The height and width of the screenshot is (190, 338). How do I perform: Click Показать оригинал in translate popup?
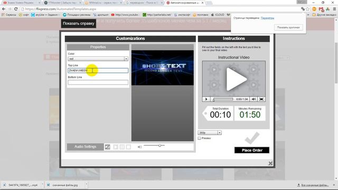[288, 27]
